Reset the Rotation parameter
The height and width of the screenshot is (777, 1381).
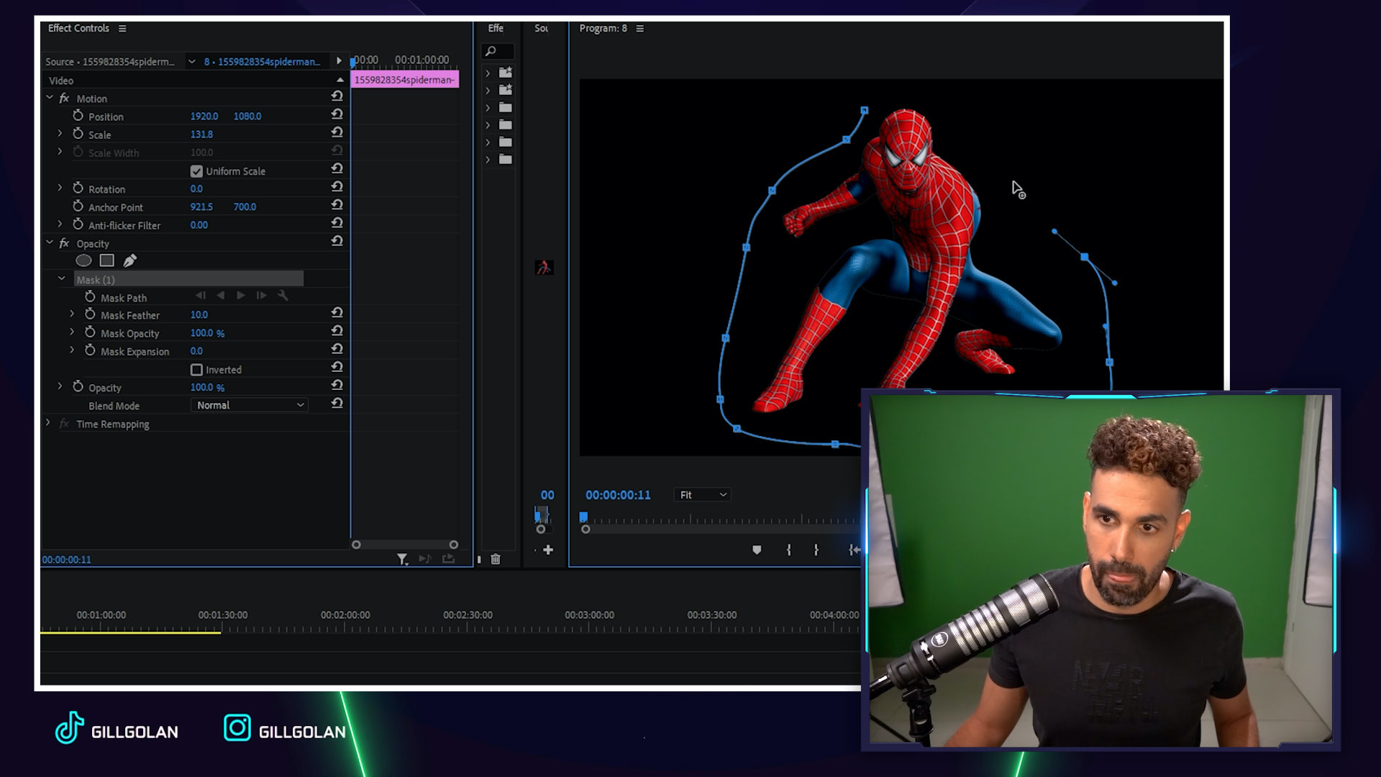(x=337, y=186)
